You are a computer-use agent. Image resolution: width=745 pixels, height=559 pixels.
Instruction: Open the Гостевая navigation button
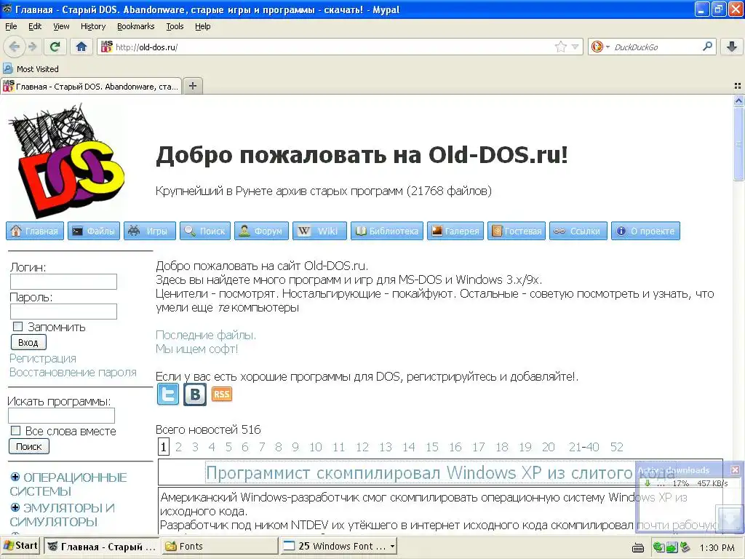[x=517, y=231]
